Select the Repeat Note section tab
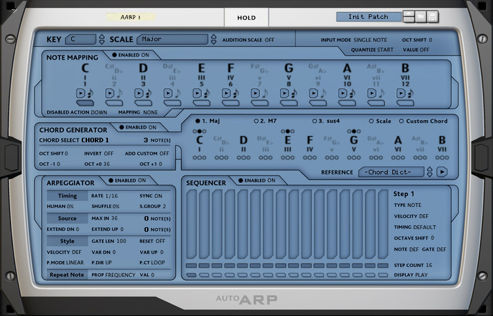The width and height of the screenshot is (493, 316). (x=67, y=275)
